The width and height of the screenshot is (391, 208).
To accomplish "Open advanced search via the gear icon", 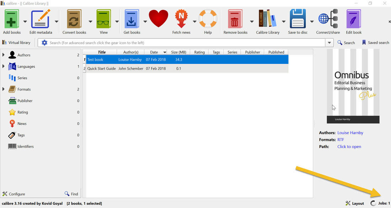I will tap(44, 42).
